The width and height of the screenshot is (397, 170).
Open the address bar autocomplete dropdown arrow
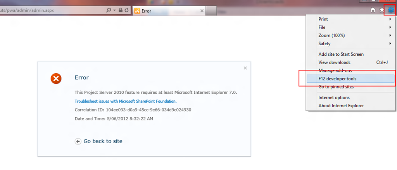(x=114, y=10)
